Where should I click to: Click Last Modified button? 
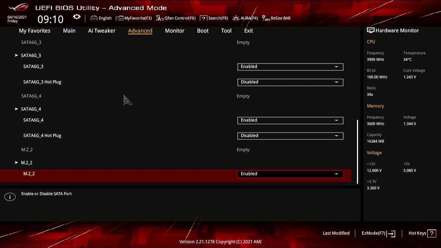tap(336, 233)
